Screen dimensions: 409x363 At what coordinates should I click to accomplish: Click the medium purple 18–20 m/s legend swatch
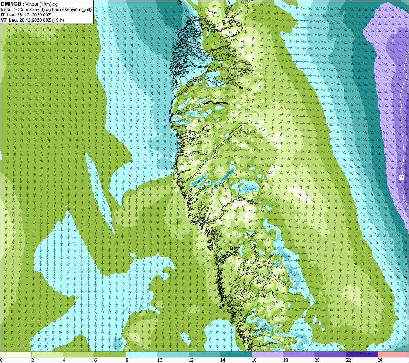(x=299, y=354)
